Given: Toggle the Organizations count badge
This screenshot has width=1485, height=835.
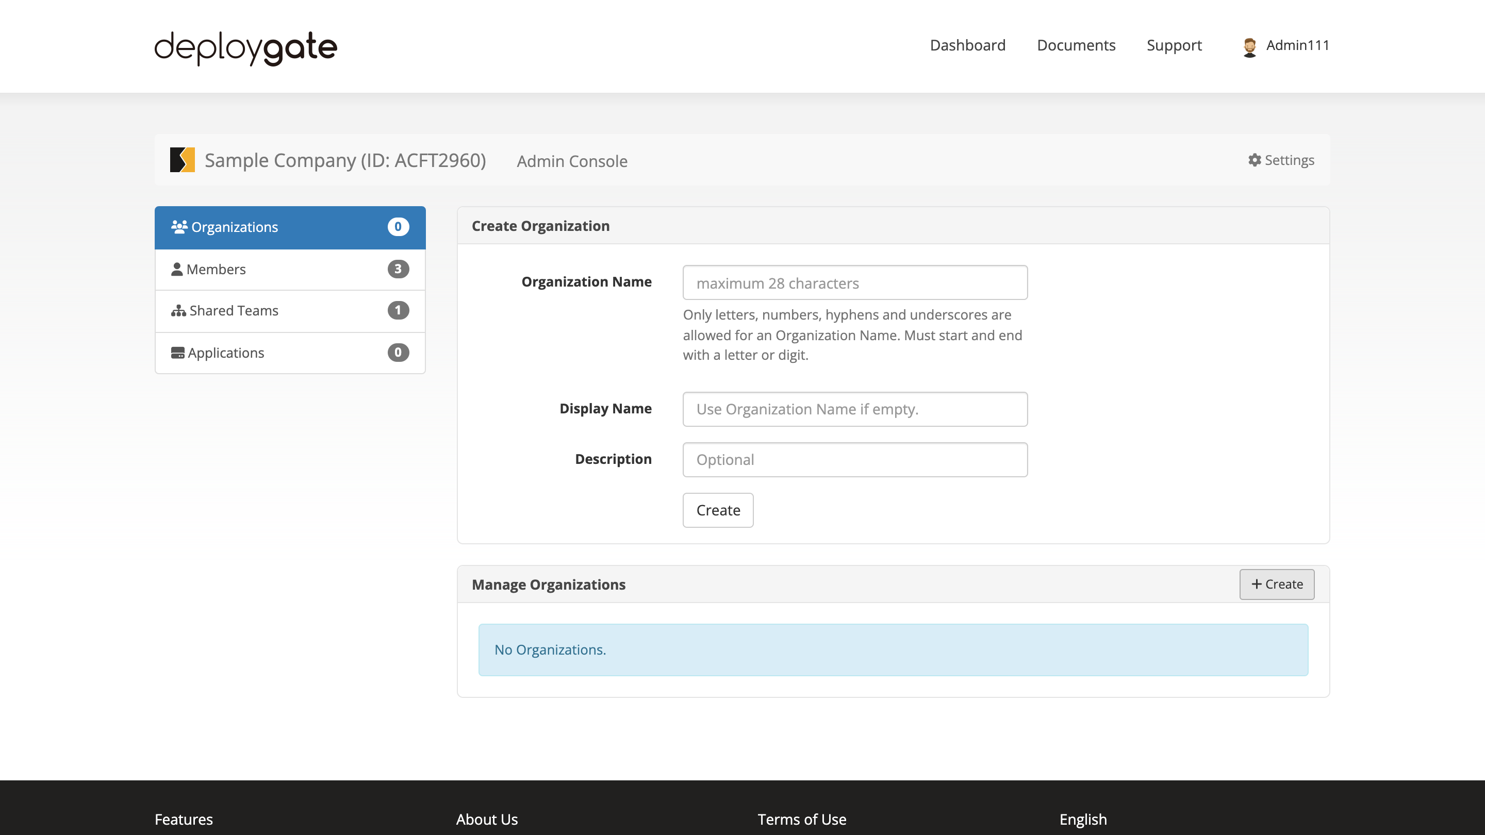Looking at the screenshot, I should click(398, 226).
